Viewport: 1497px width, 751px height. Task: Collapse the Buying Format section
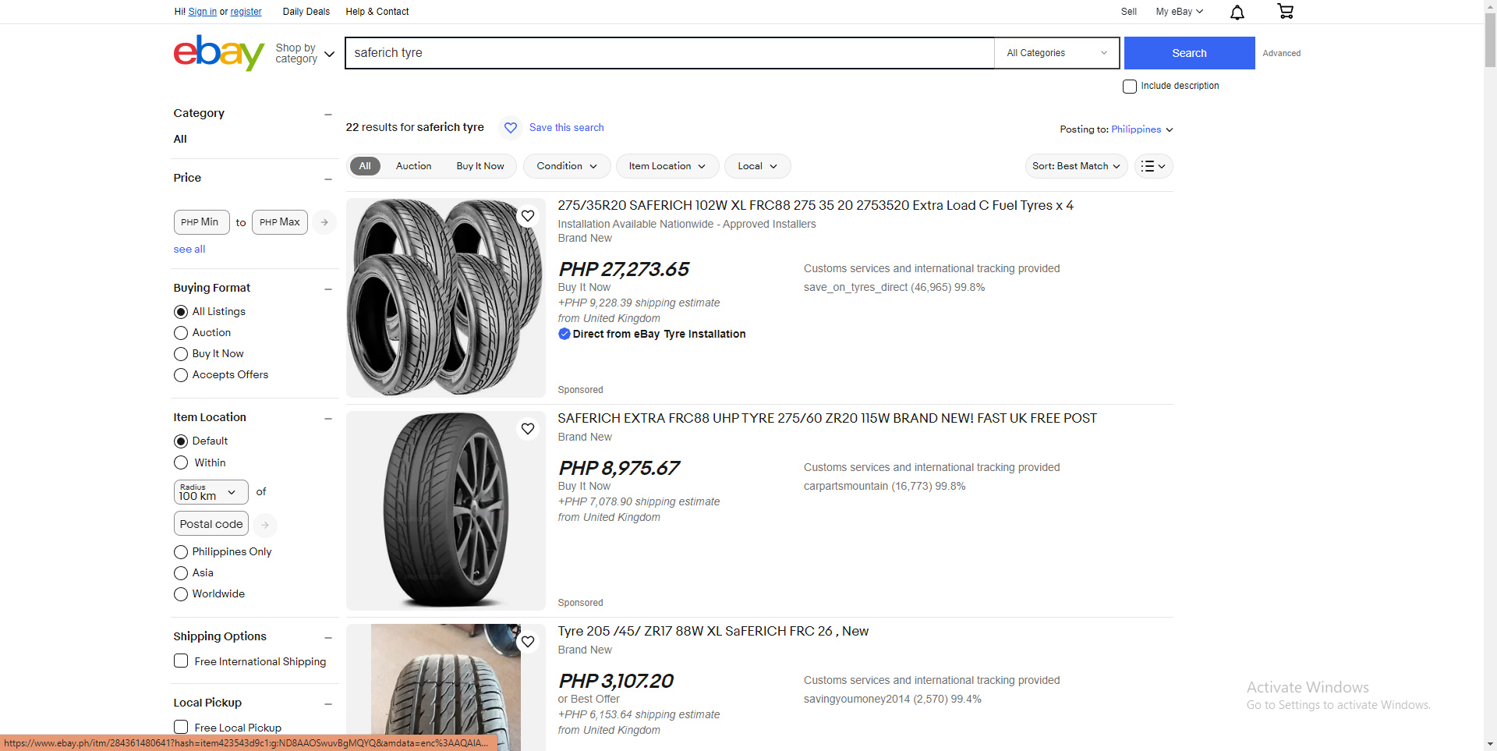(x=328, y=289)
